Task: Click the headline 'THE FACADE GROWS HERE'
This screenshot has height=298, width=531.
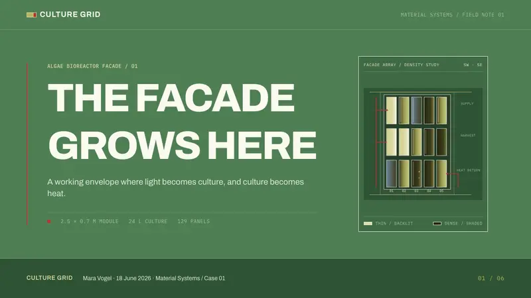Action: [182, 121]
